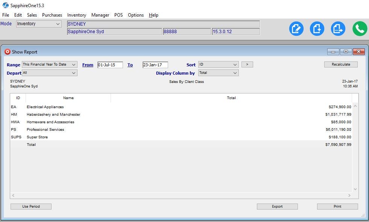Click the vertical scrollbar up arrow
This screenshot has height=222, width=369.
pos(355,106)
